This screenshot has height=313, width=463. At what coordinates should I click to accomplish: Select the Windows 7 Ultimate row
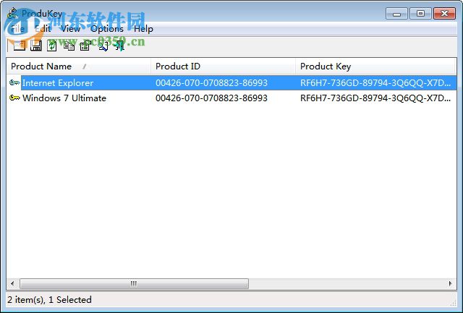click(231, 98)
